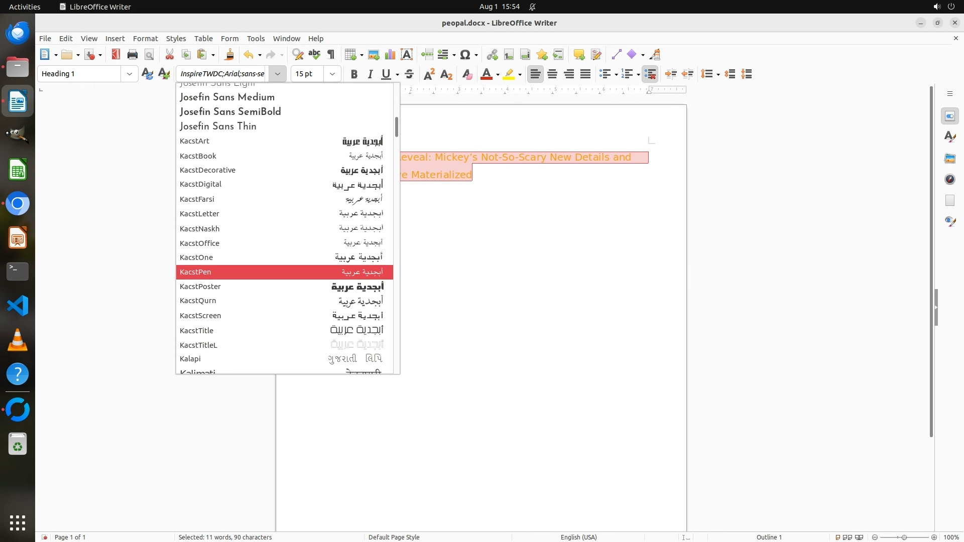Apply the Superscript formatting icon

click(429, 74)
